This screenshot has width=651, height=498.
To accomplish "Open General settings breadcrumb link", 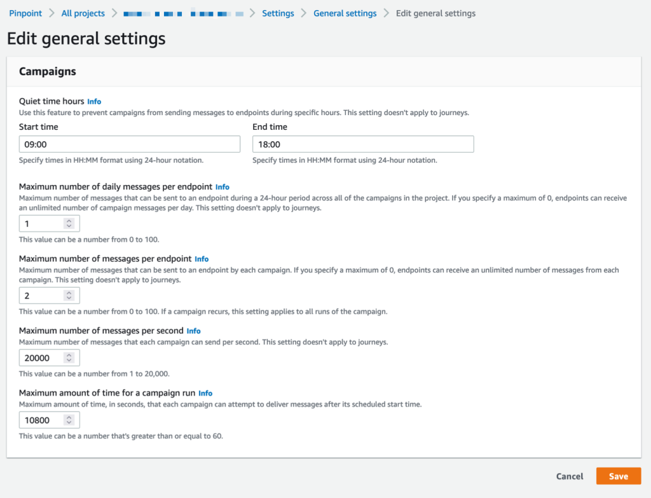I will click(345, 13).
